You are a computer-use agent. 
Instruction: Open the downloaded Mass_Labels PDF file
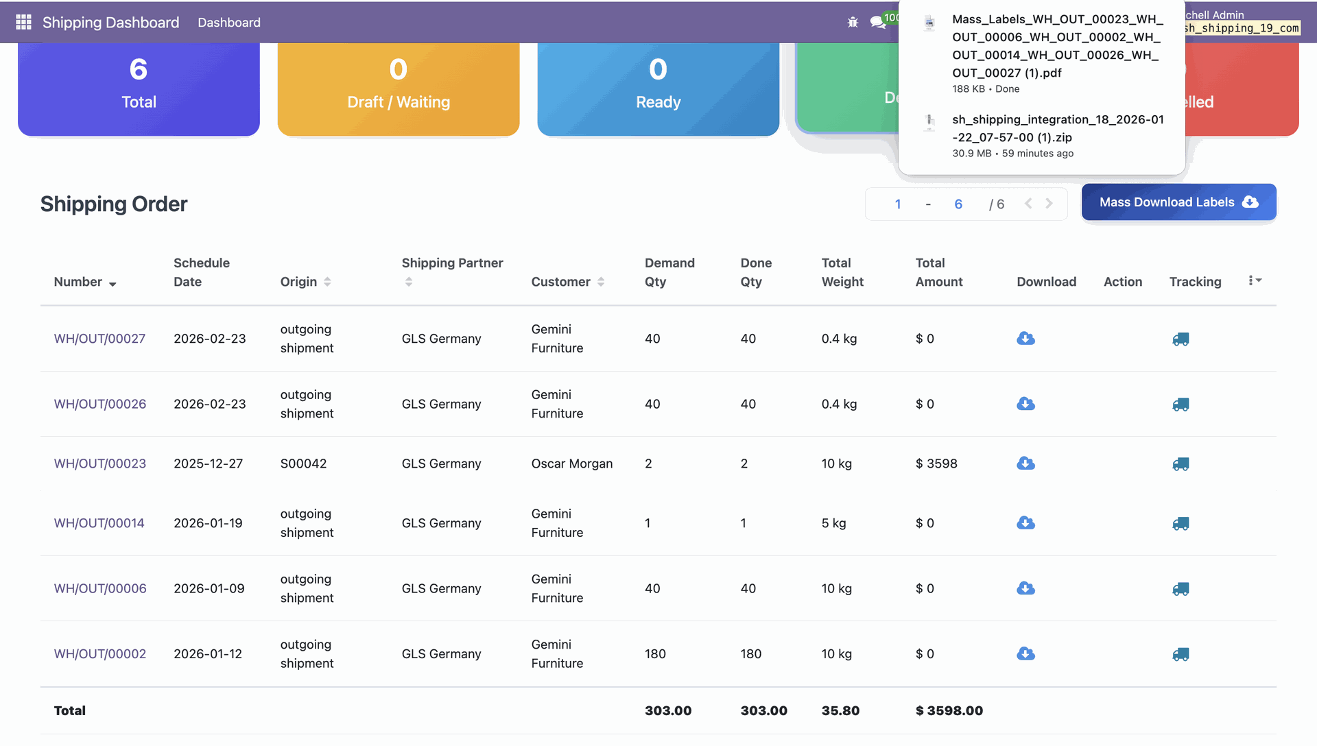pos(1056,46)
